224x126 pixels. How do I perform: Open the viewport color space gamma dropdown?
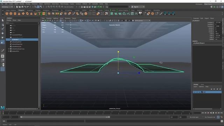pos(142,21)
